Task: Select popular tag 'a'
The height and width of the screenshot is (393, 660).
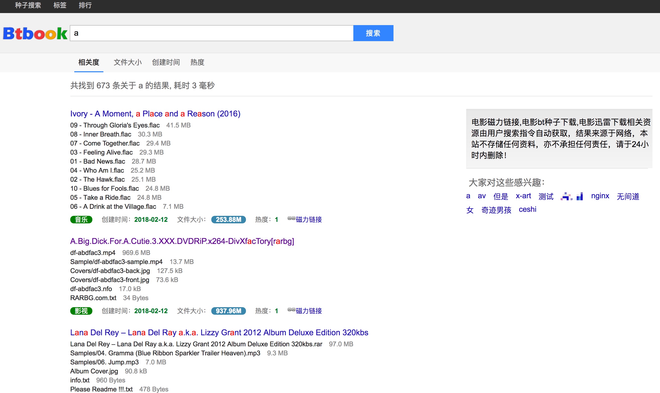Action: coord(468,196)
